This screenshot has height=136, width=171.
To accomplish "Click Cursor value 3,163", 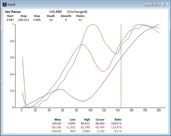I will point(101,131).
